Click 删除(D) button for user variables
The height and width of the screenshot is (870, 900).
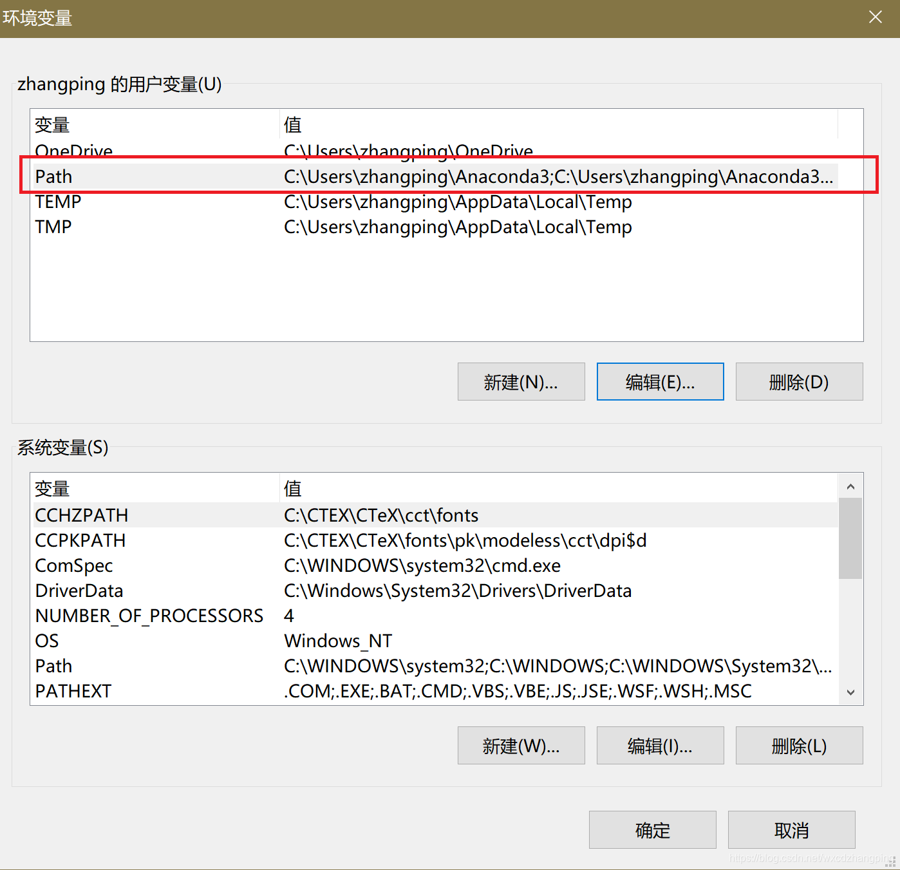tap(800, 382)
